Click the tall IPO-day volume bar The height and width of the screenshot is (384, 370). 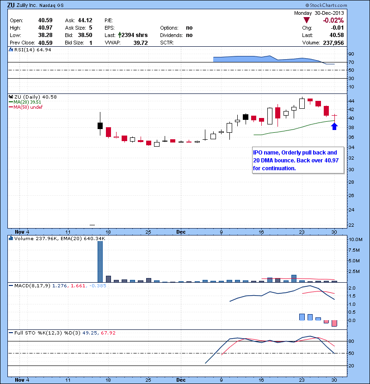pos(100,261)
